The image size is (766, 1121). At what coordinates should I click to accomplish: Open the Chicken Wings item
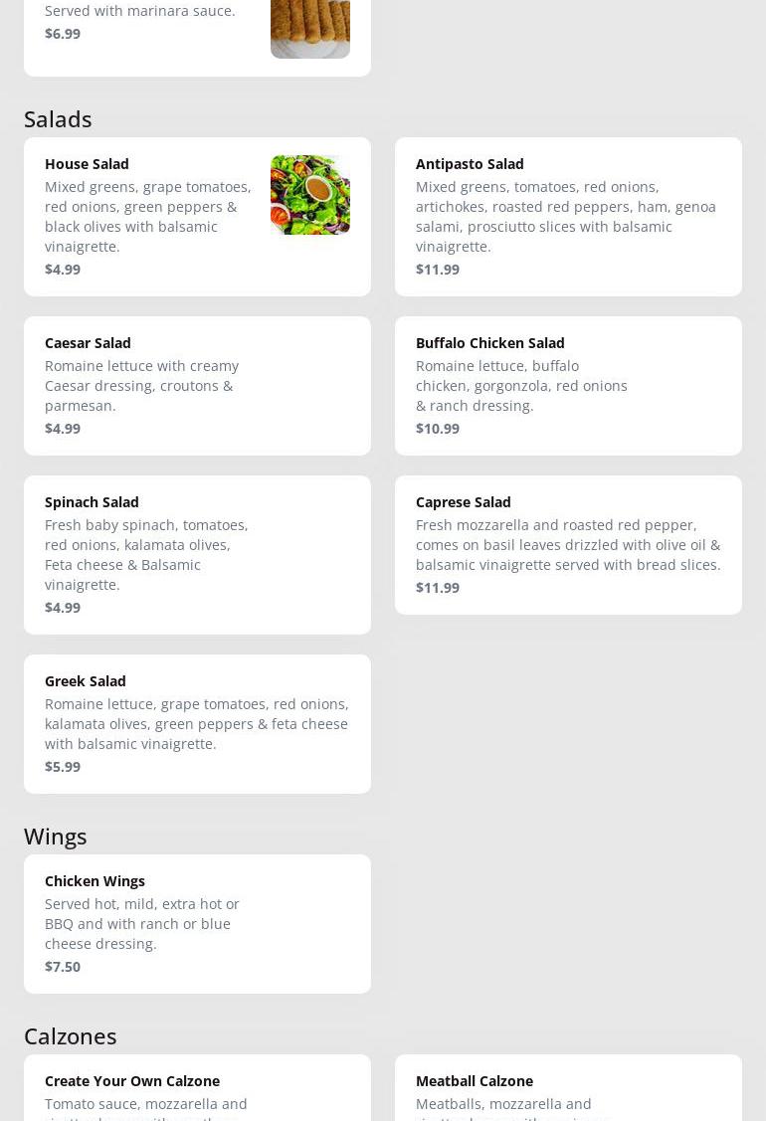(197, 924)
